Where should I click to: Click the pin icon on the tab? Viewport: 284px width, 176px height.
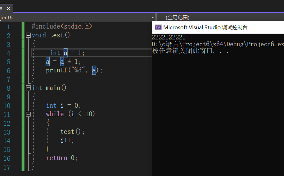click(x=1, y=8)
